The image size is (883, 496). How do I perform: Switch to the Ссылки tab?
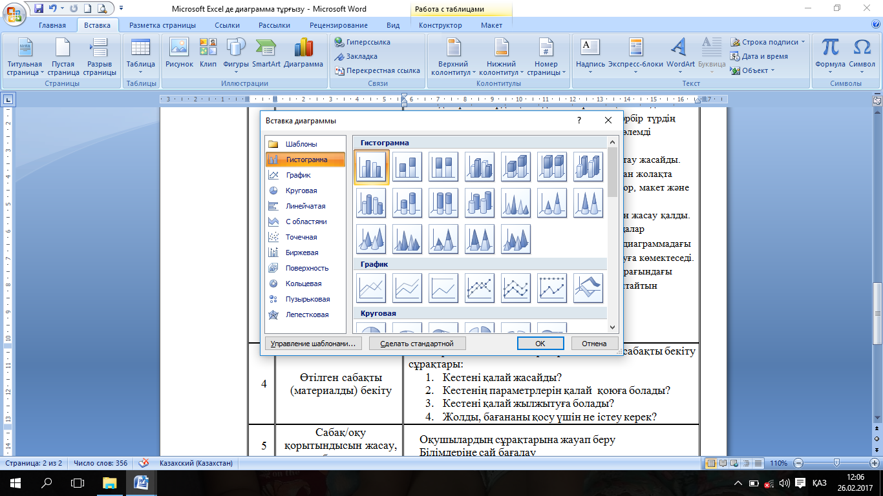[x=228, y=25]
